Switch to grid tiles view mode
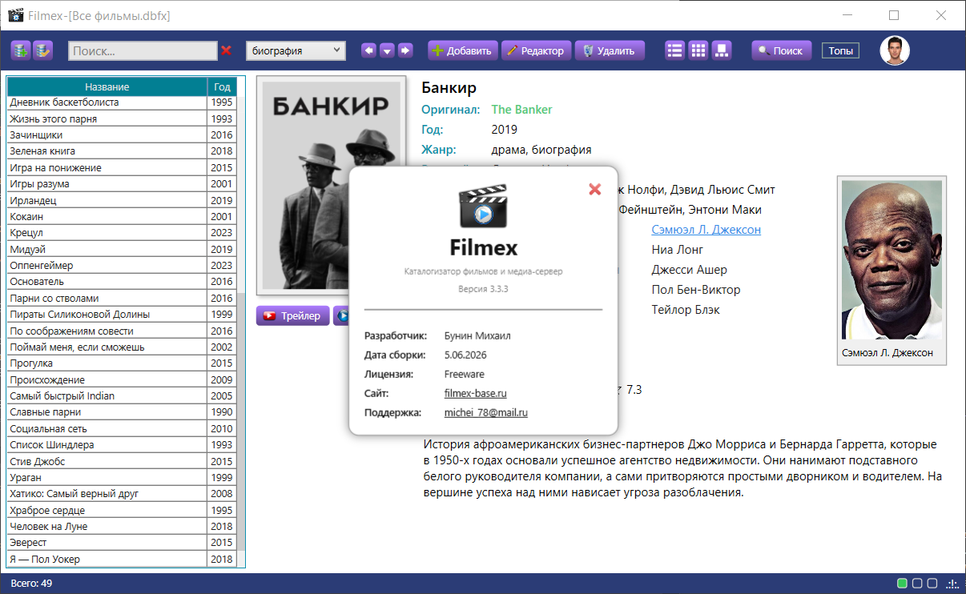966x594 pixels. 698,50
